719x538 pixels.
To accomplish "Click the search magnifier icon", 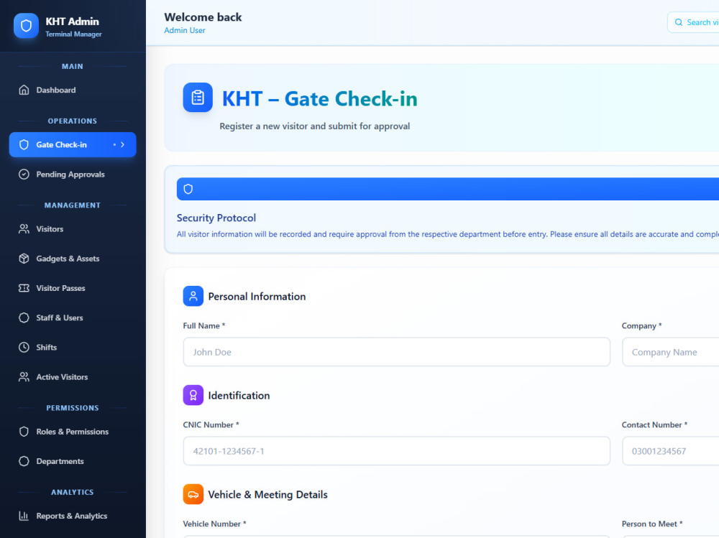I will pyautogui.click(x=679, y=22).
